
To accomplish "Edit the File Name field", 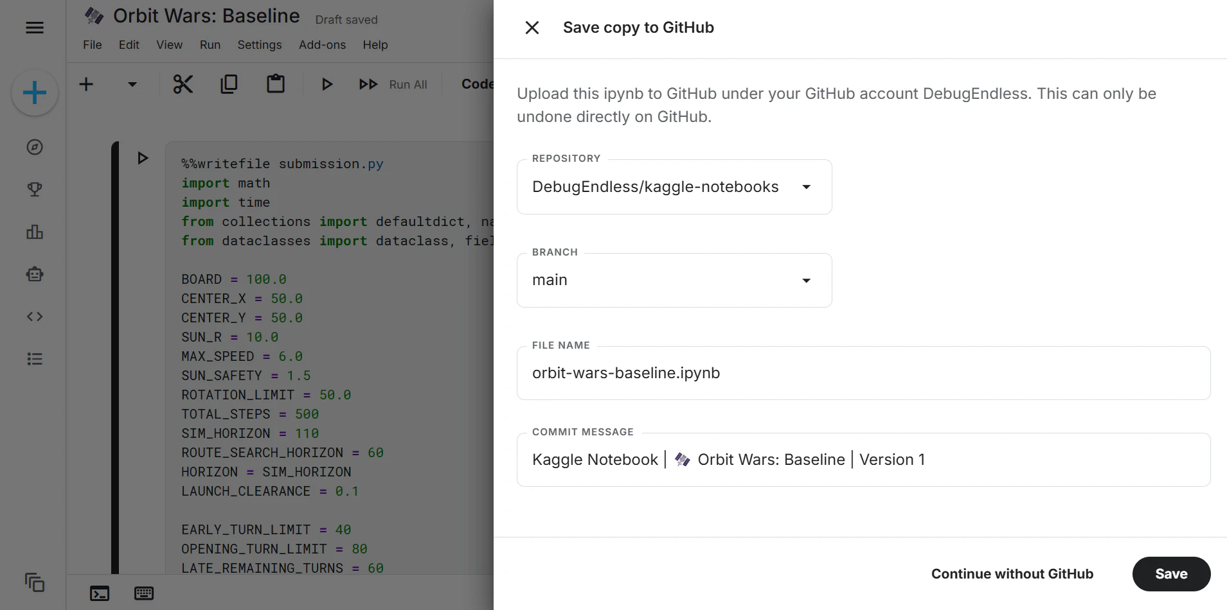I will click(863, 373).
